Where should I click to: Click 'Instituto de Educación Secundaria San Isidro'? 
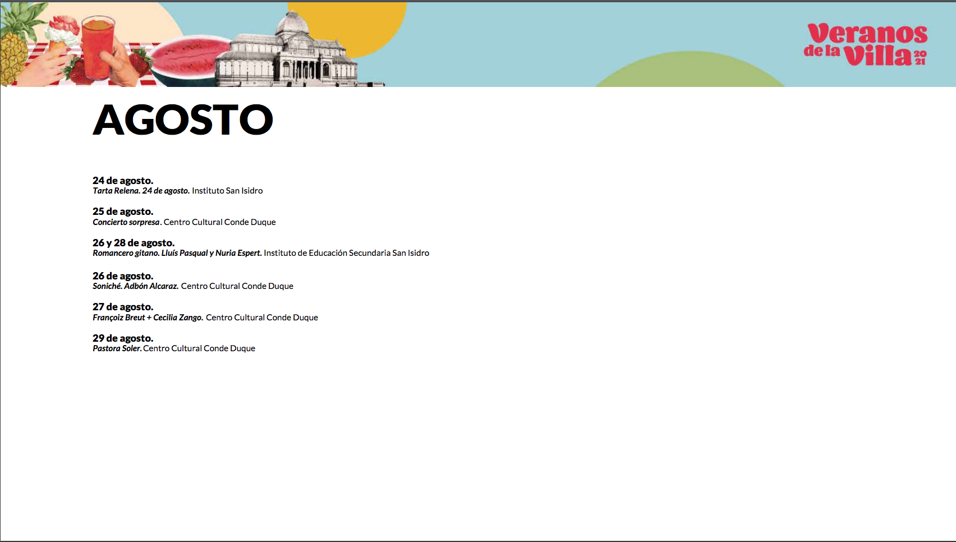coord(347,253)
